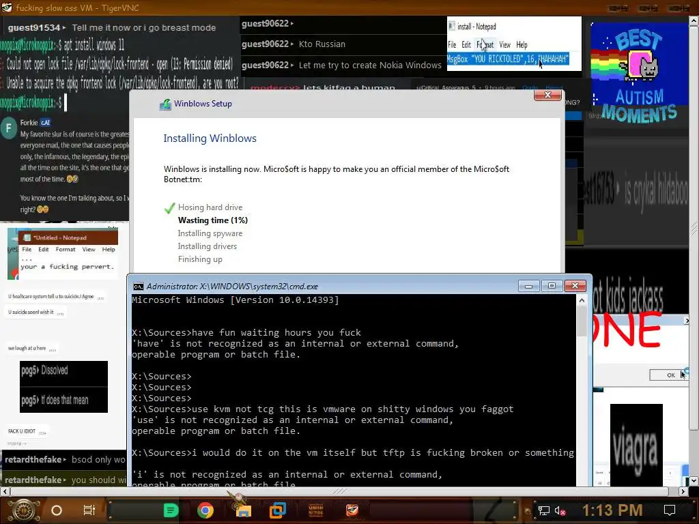Click VNC vertical scrollbar down arrow
The image size is (699, 524).
point(694,481)
